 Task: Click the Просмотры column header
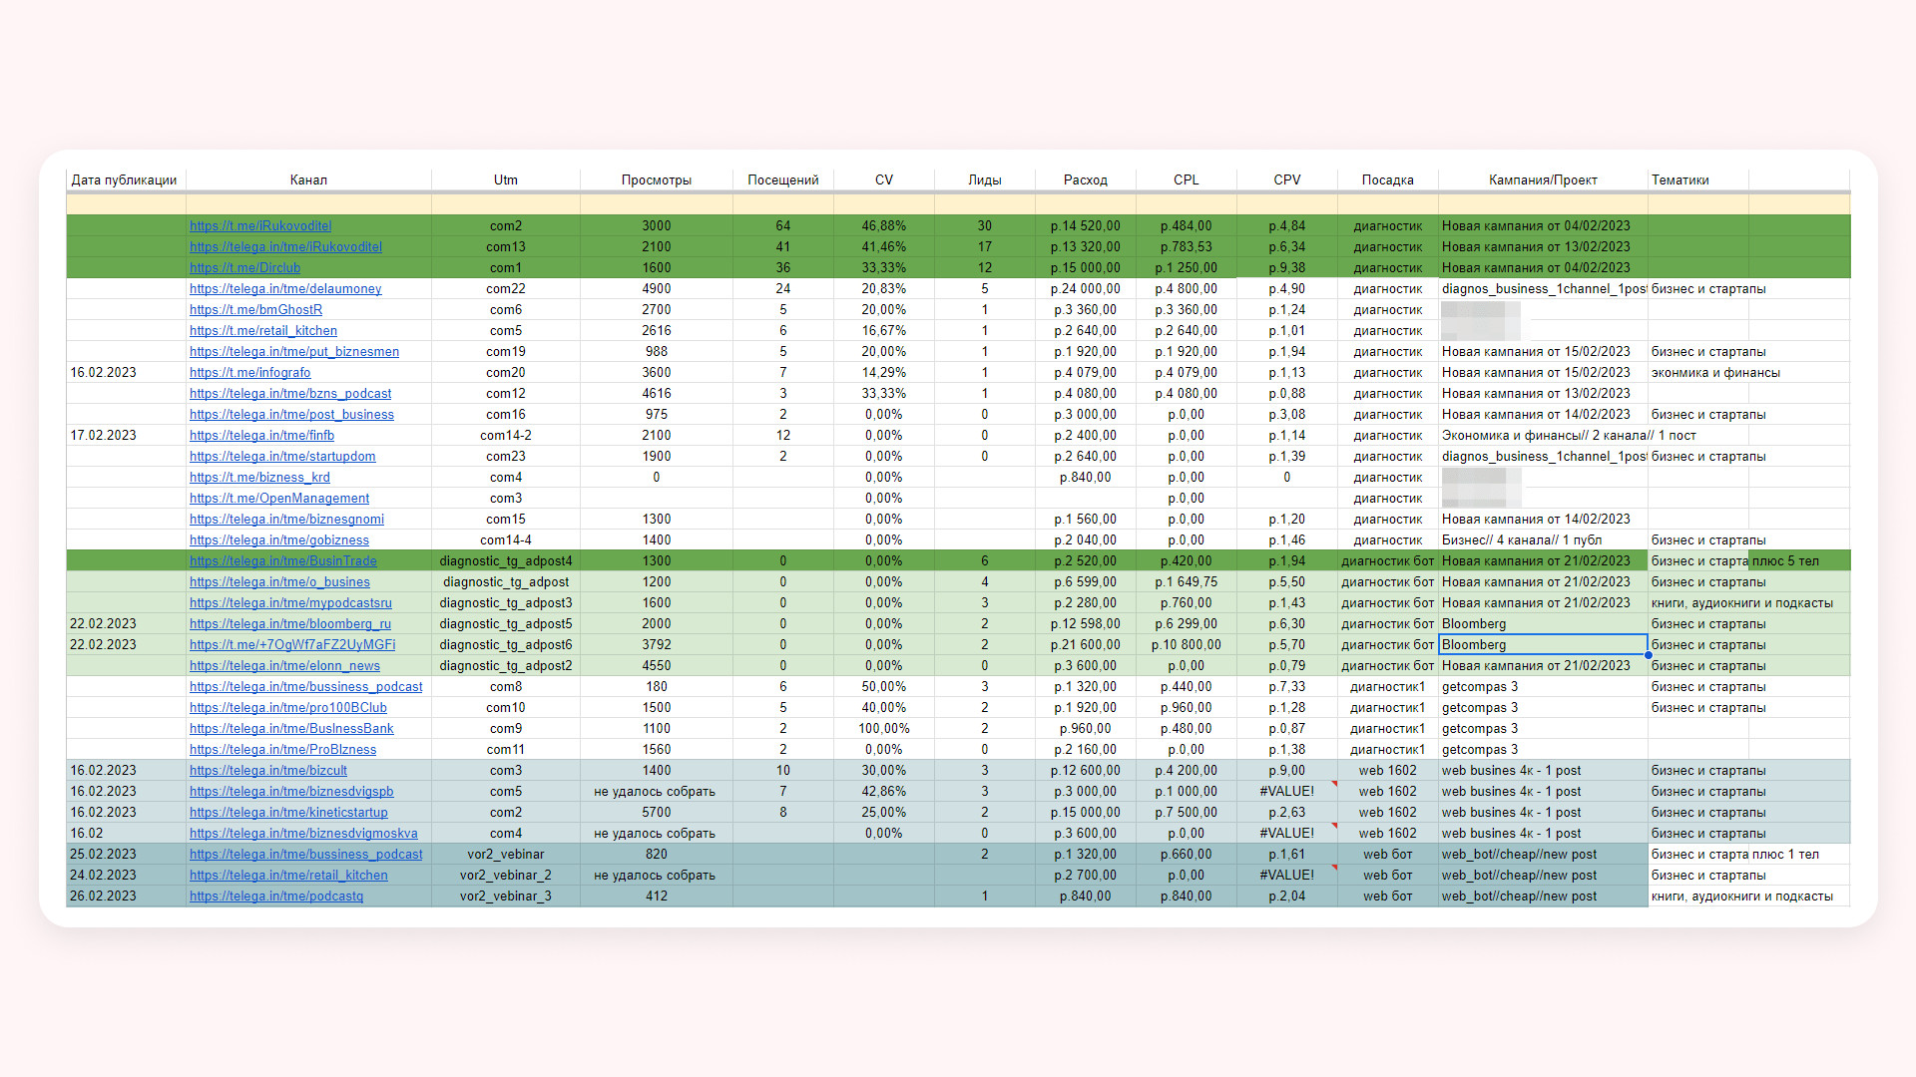(656, 180)
